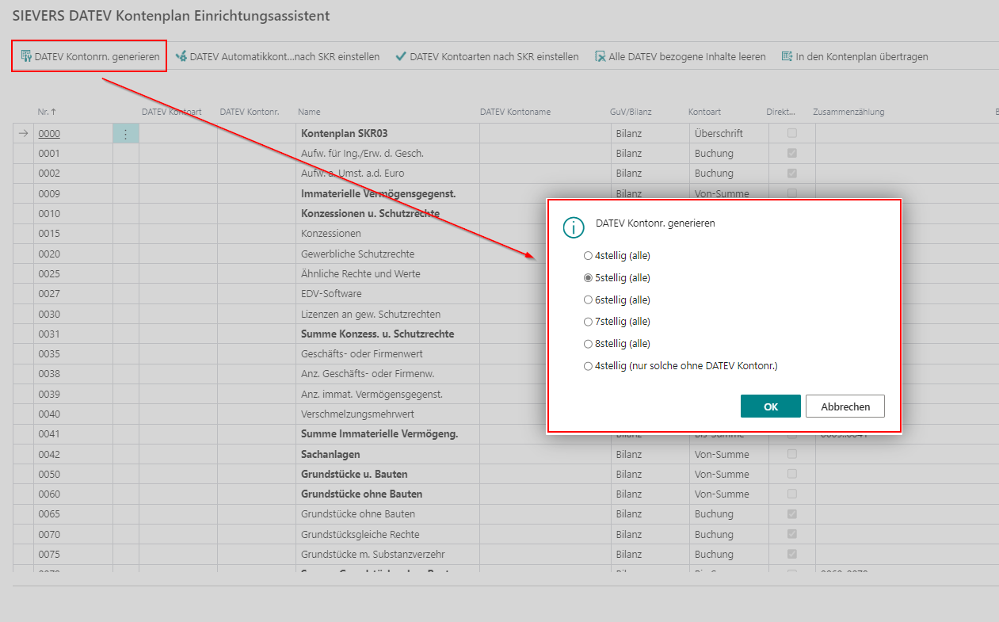This screenshot has width=999, height=622.
Task: Click Abbrechen to cancel the dialog
Action: point(845,406)
